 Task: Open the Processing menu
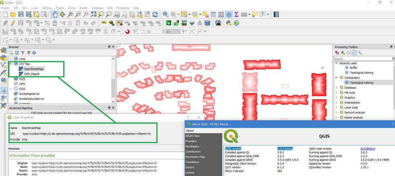[123, 8]
